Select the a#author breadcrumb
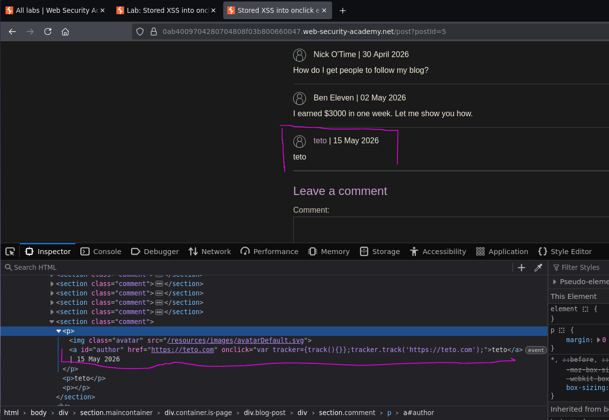Screen dimensions: 609x420 coord(418,413)
